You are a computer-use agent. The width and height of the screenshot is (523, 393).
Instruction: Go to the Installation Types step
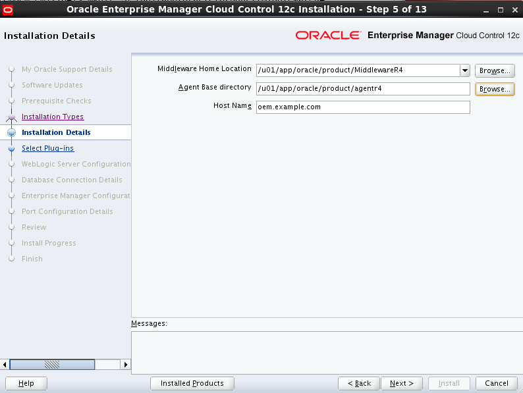pyautogui.click(x=53, y=117)
